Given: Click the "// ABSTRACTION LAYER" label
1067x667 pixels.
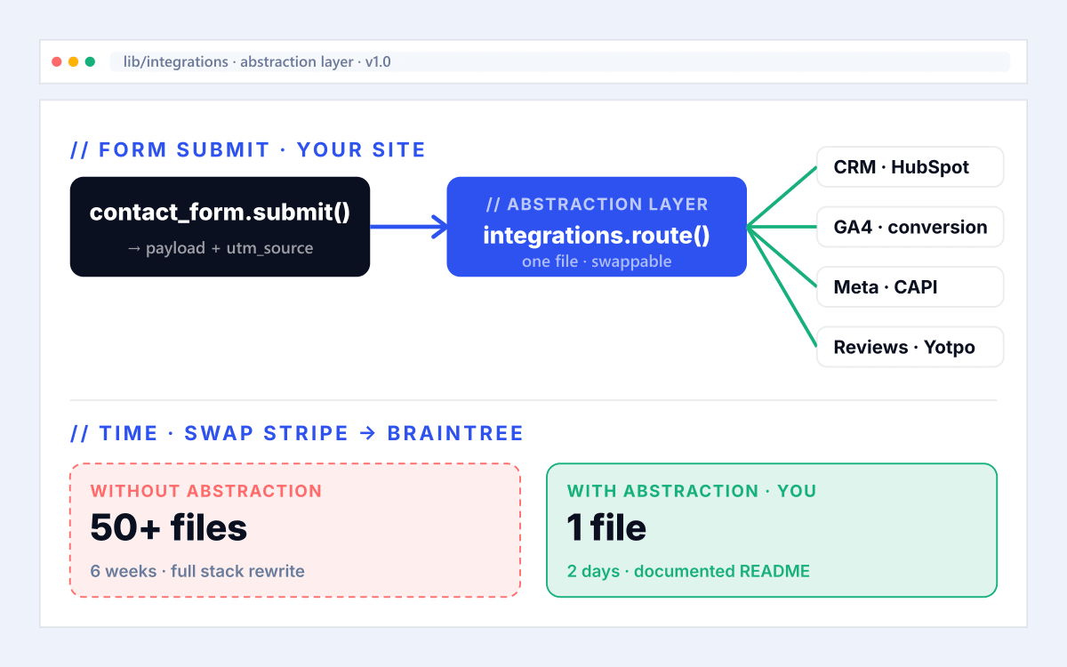Looking at the screenshot, I should pyautogui.click(x=597, y=205).
